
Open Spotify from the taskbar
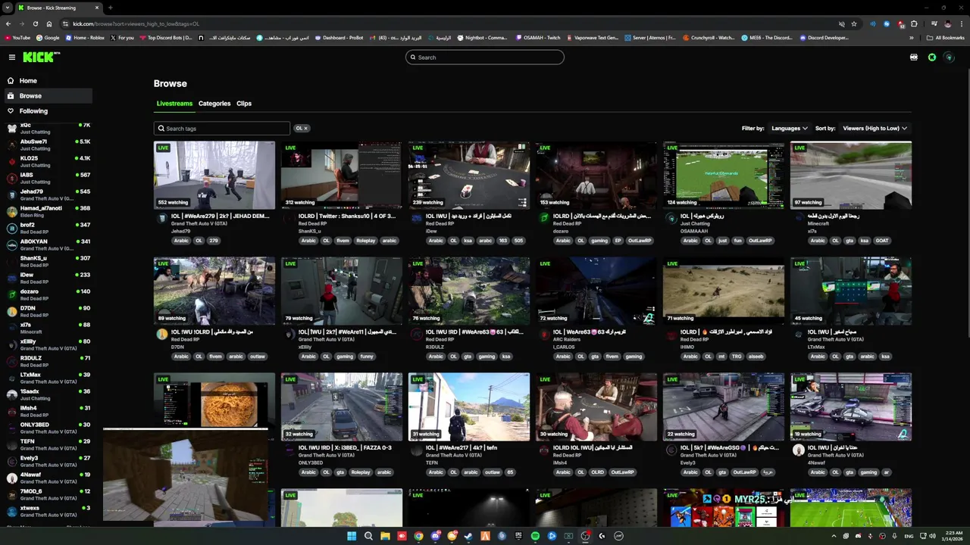535,536
